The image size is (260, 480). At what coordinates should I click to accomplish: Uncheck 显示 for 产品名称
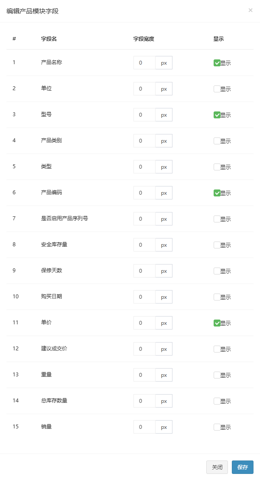[217, 63]
